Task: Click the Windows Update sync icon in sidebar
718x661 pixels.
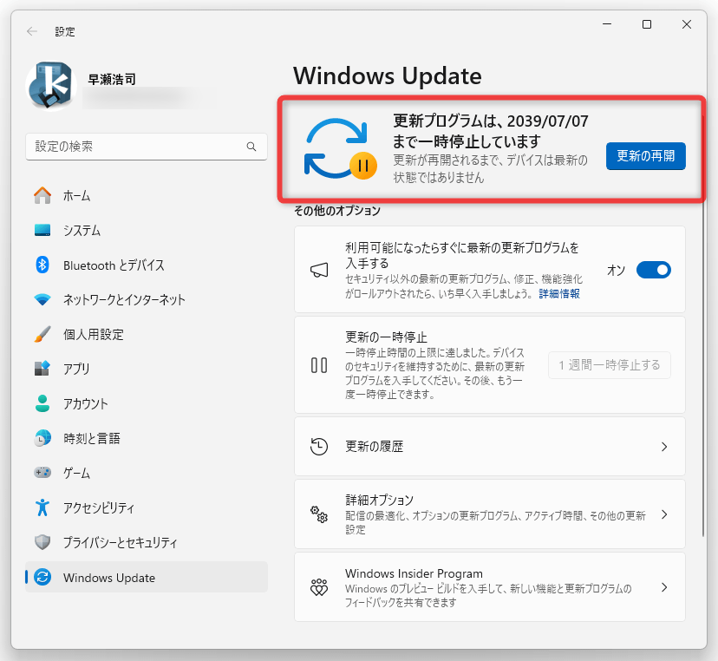Action: [x=42, y=577]
